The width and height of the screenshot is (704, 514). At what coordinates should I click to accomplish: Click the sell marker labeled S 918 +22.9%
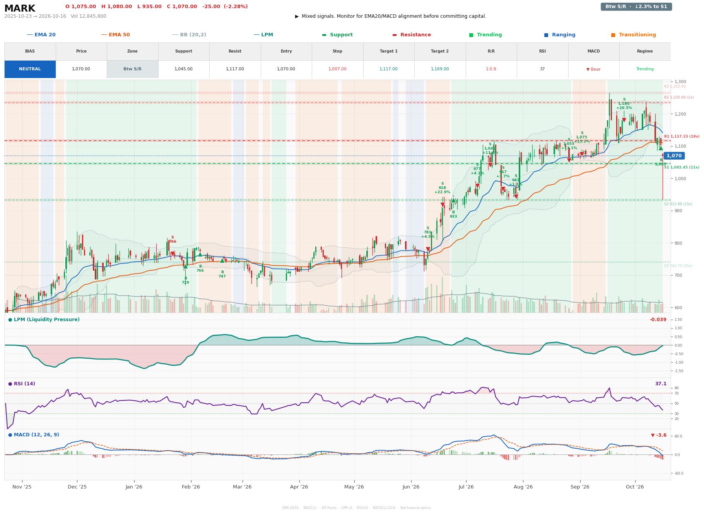click(443, 205)
